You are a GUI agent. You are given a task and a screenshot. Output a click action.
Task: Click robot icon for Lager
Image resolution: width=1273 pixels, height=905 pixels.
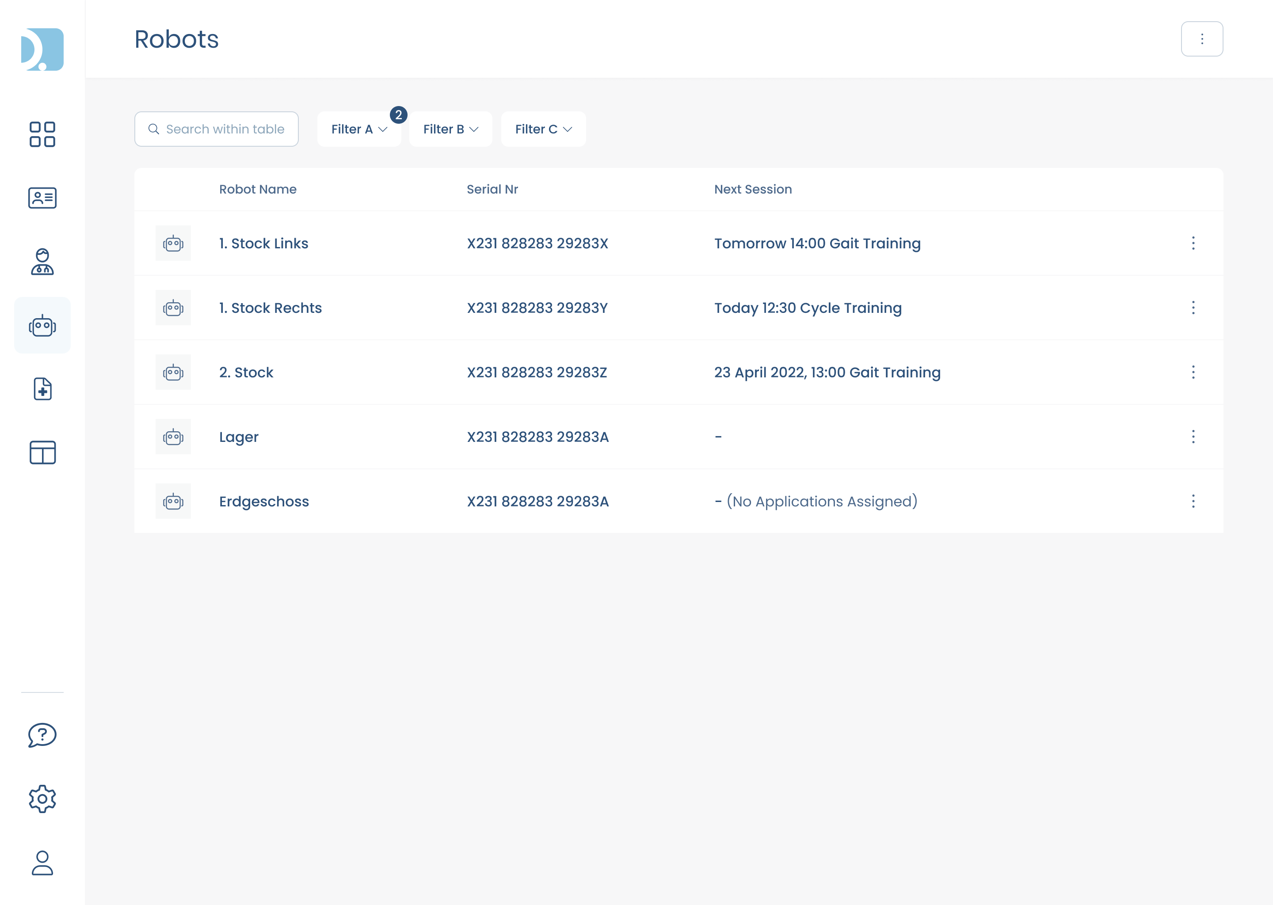(x=173, y=437)
